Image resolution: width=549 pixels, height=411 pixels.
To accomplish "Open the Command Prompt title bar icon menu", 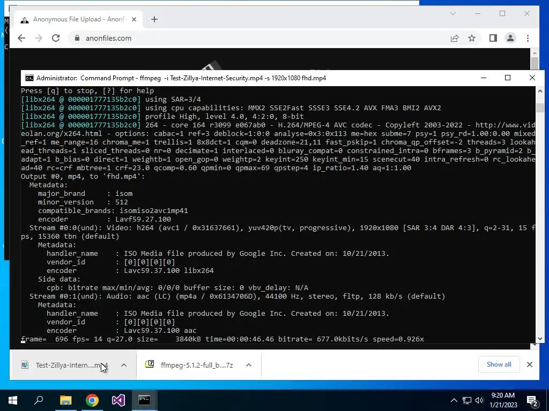I will click(29, 78).
